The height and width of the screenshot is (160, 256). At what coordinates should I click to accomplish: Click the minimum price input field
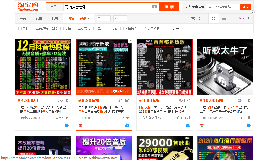pos(104,18)
